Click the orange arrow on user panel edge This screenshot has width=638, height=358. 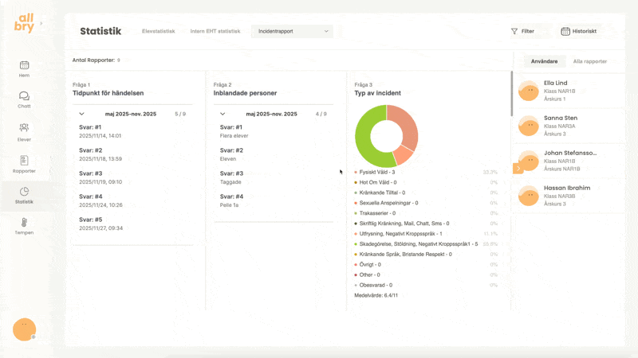pyautogui.click(x=518, y=169)
